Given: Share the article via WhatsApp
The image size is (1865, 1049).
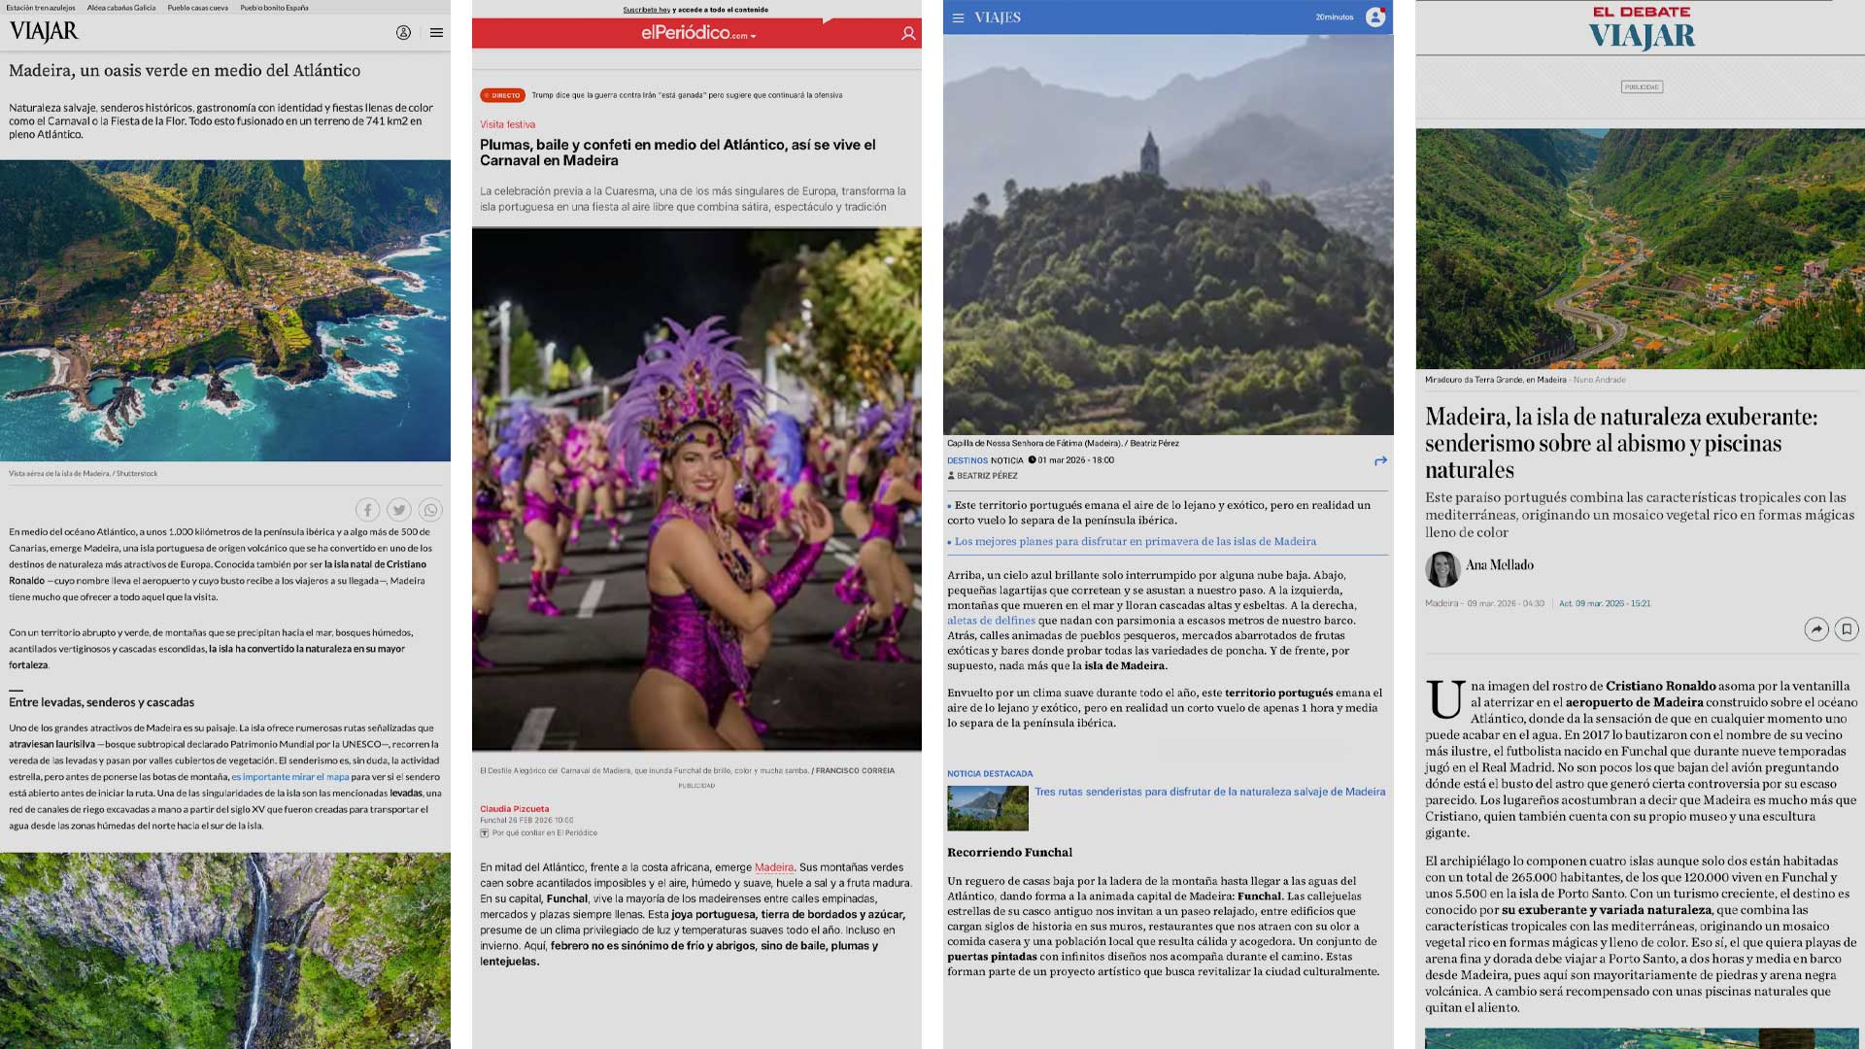Looking at the screenshot, I should coord(430,510).
